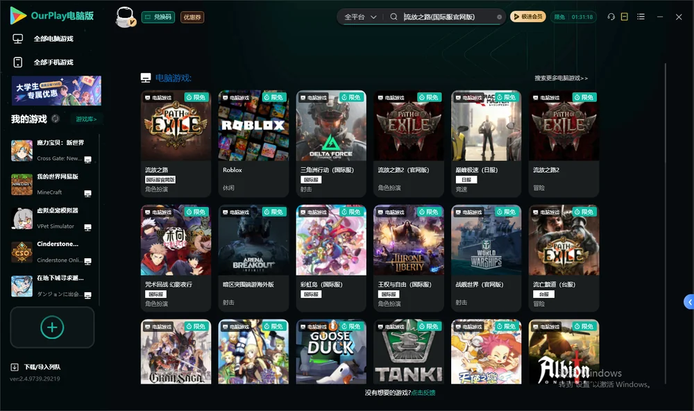Click the version text ver:2.4.9739.29219
This screenshot has width=694, height=411.
click(35, 378)
